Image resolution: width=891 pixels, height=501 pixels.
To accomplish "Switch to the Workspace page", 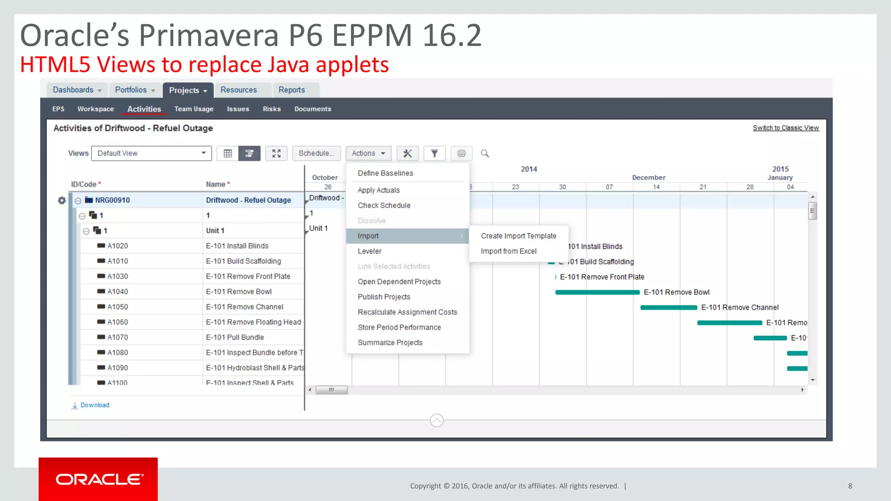I will [96, 109].
